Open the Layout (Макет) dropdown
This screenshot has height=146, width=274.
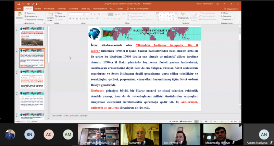point(59,13)
